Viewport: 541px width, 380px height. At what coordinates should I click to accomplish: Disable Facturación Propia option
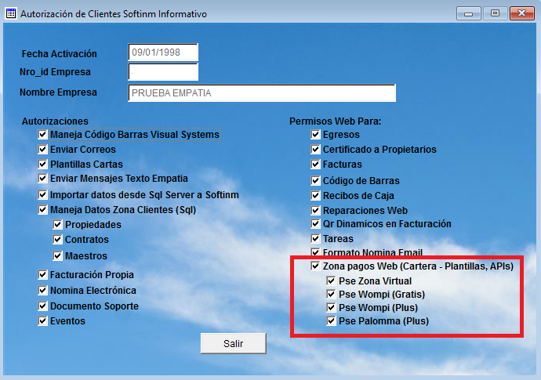coord(42,275)
